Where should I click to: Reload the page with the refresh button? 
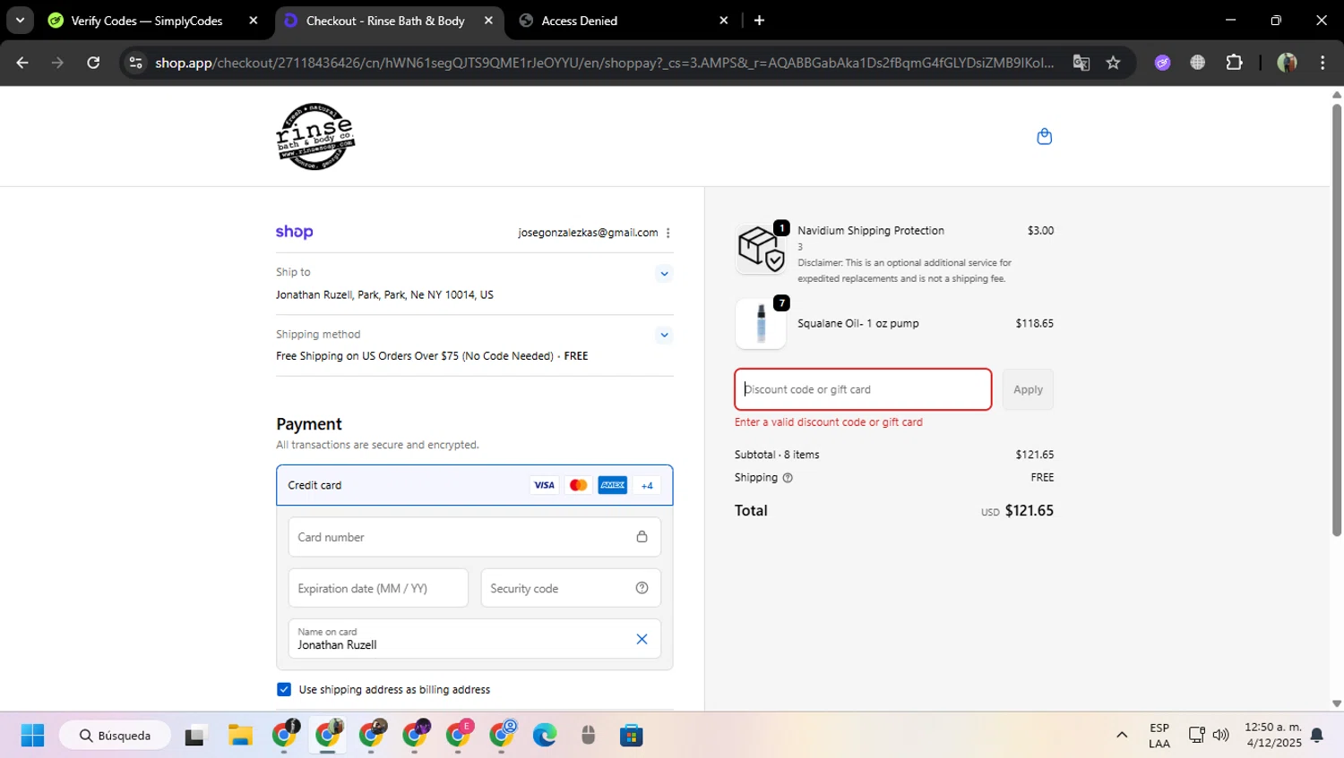pyautogui.click(x=93, y=63)
